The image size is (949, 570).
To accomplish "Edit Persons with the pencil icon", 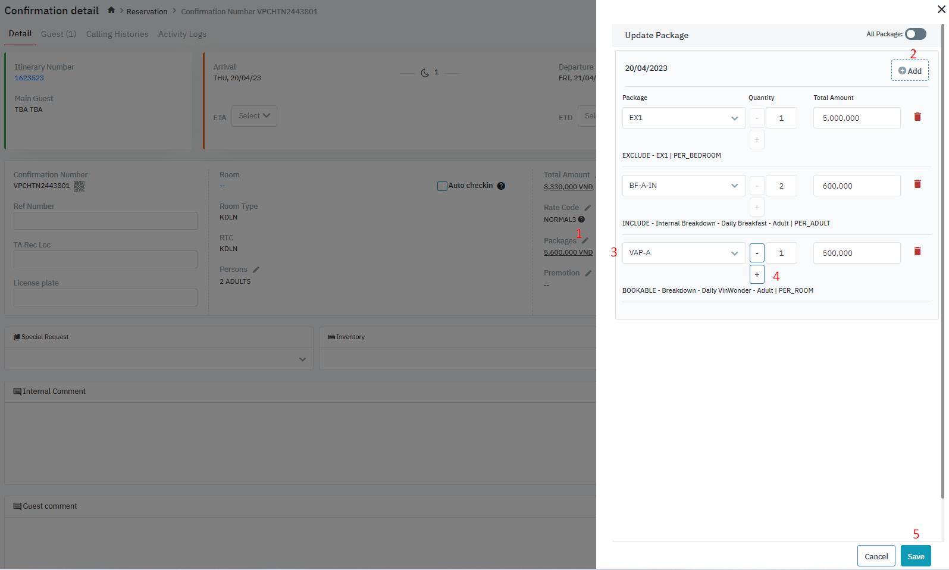I will pyautogui.click(x=256, y=270).
